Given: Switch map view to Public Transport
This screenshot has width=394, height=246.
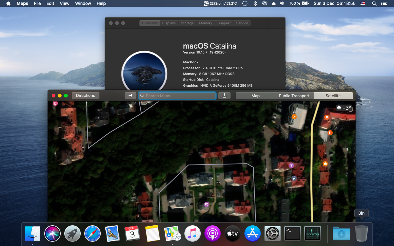Looking at the screenshot, I should pyautogui.click(x=294, y=96).
